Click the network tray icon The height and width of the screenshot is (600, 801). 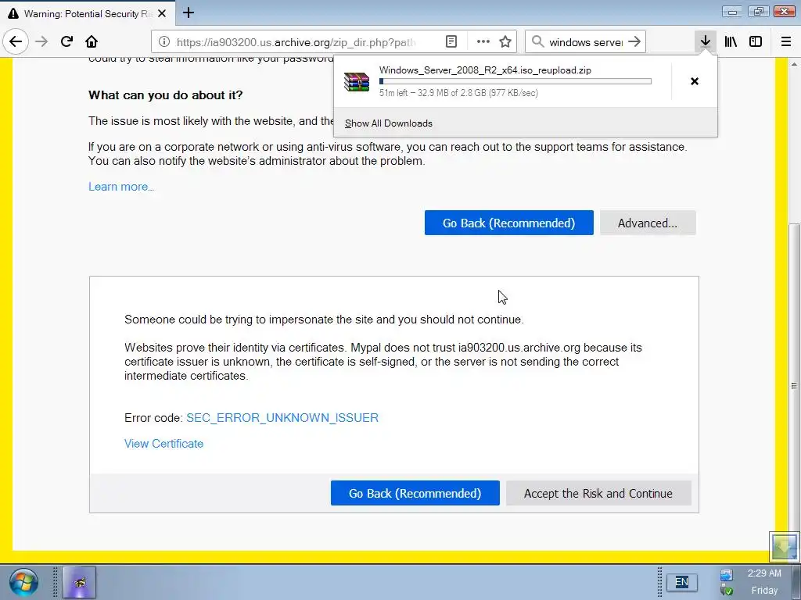tap(727, 575)
